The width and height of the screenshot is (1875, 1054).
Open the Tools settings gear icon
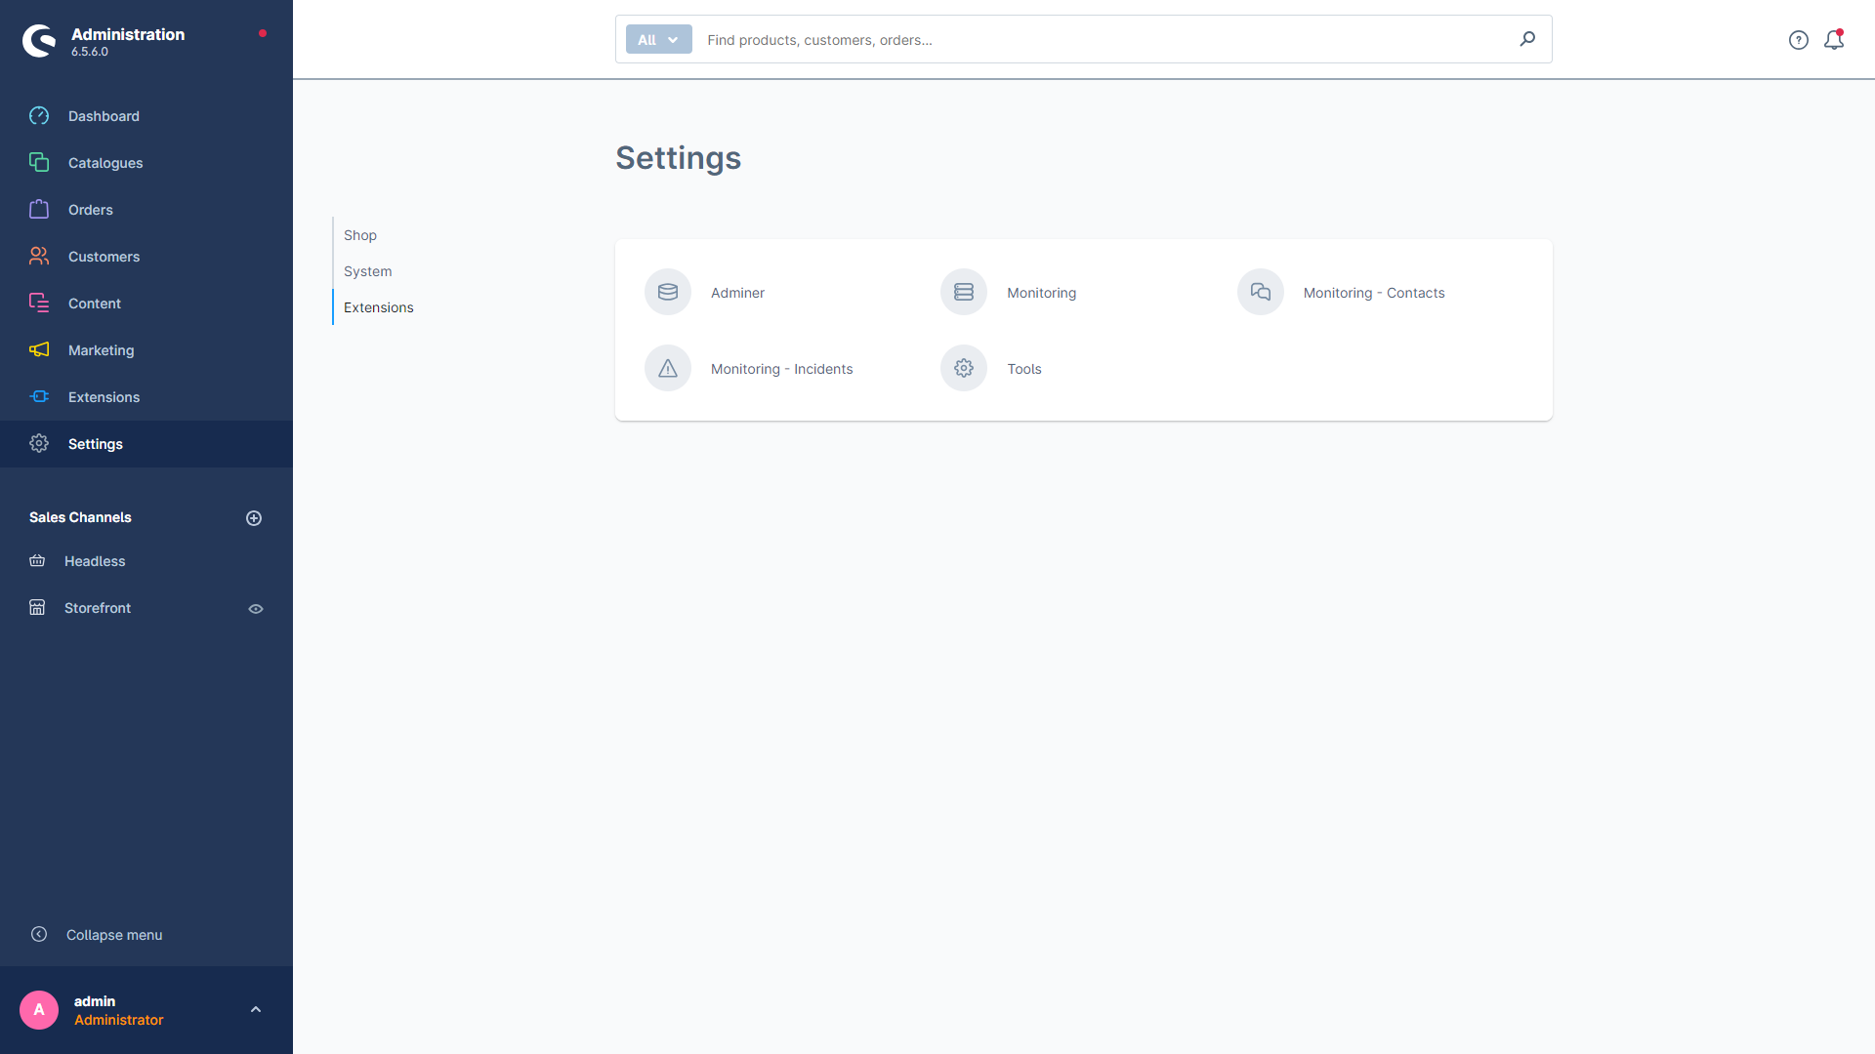965,368
